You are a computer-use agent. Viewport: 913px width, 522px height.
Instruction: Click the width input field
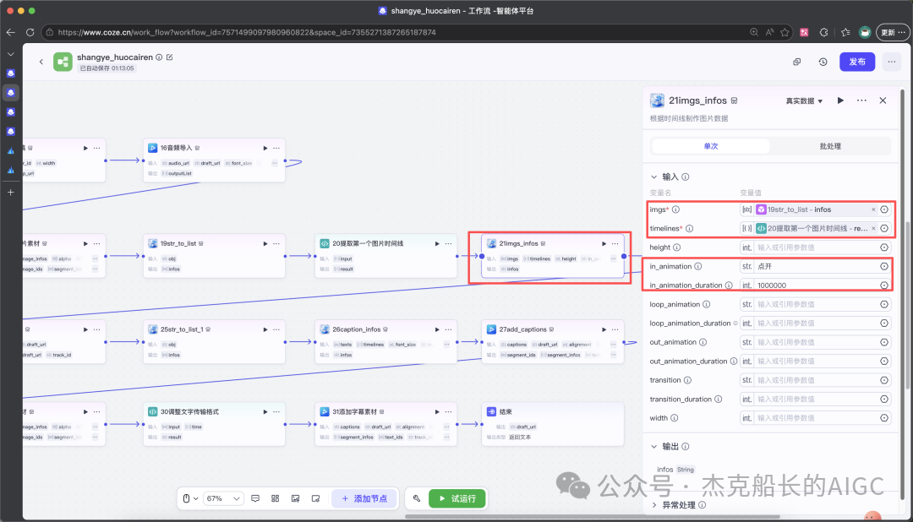[x=815, y=418]
